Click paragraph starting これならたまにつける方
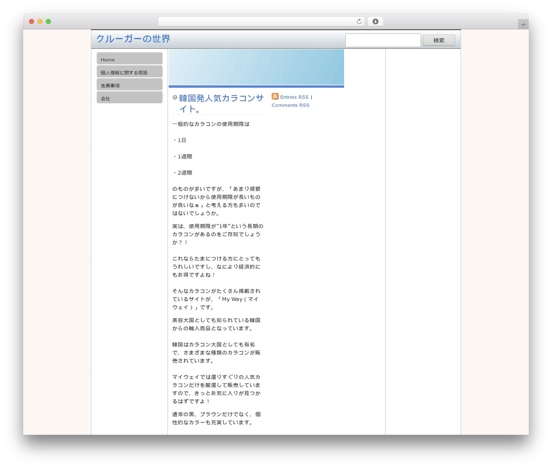Screen dimensions: 552x468 tap(216, 267)
